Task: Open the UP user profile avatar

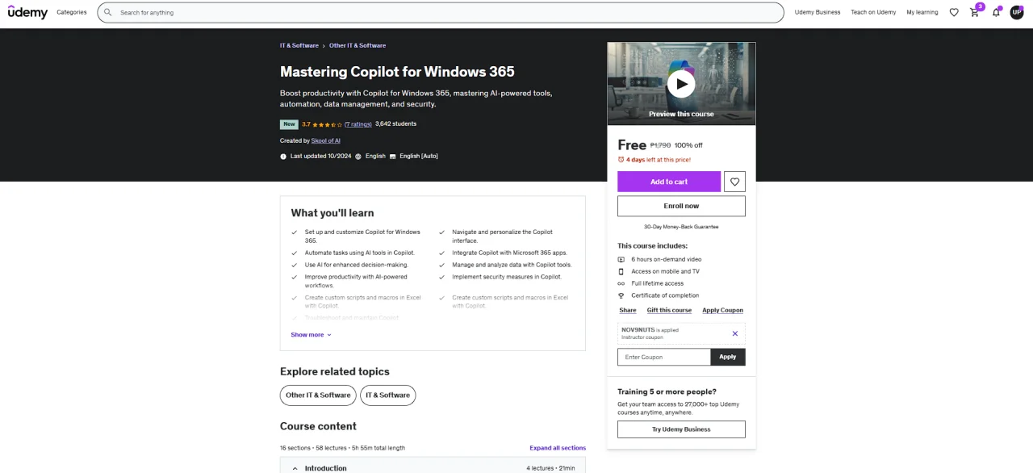Action: coord(1017,12)
